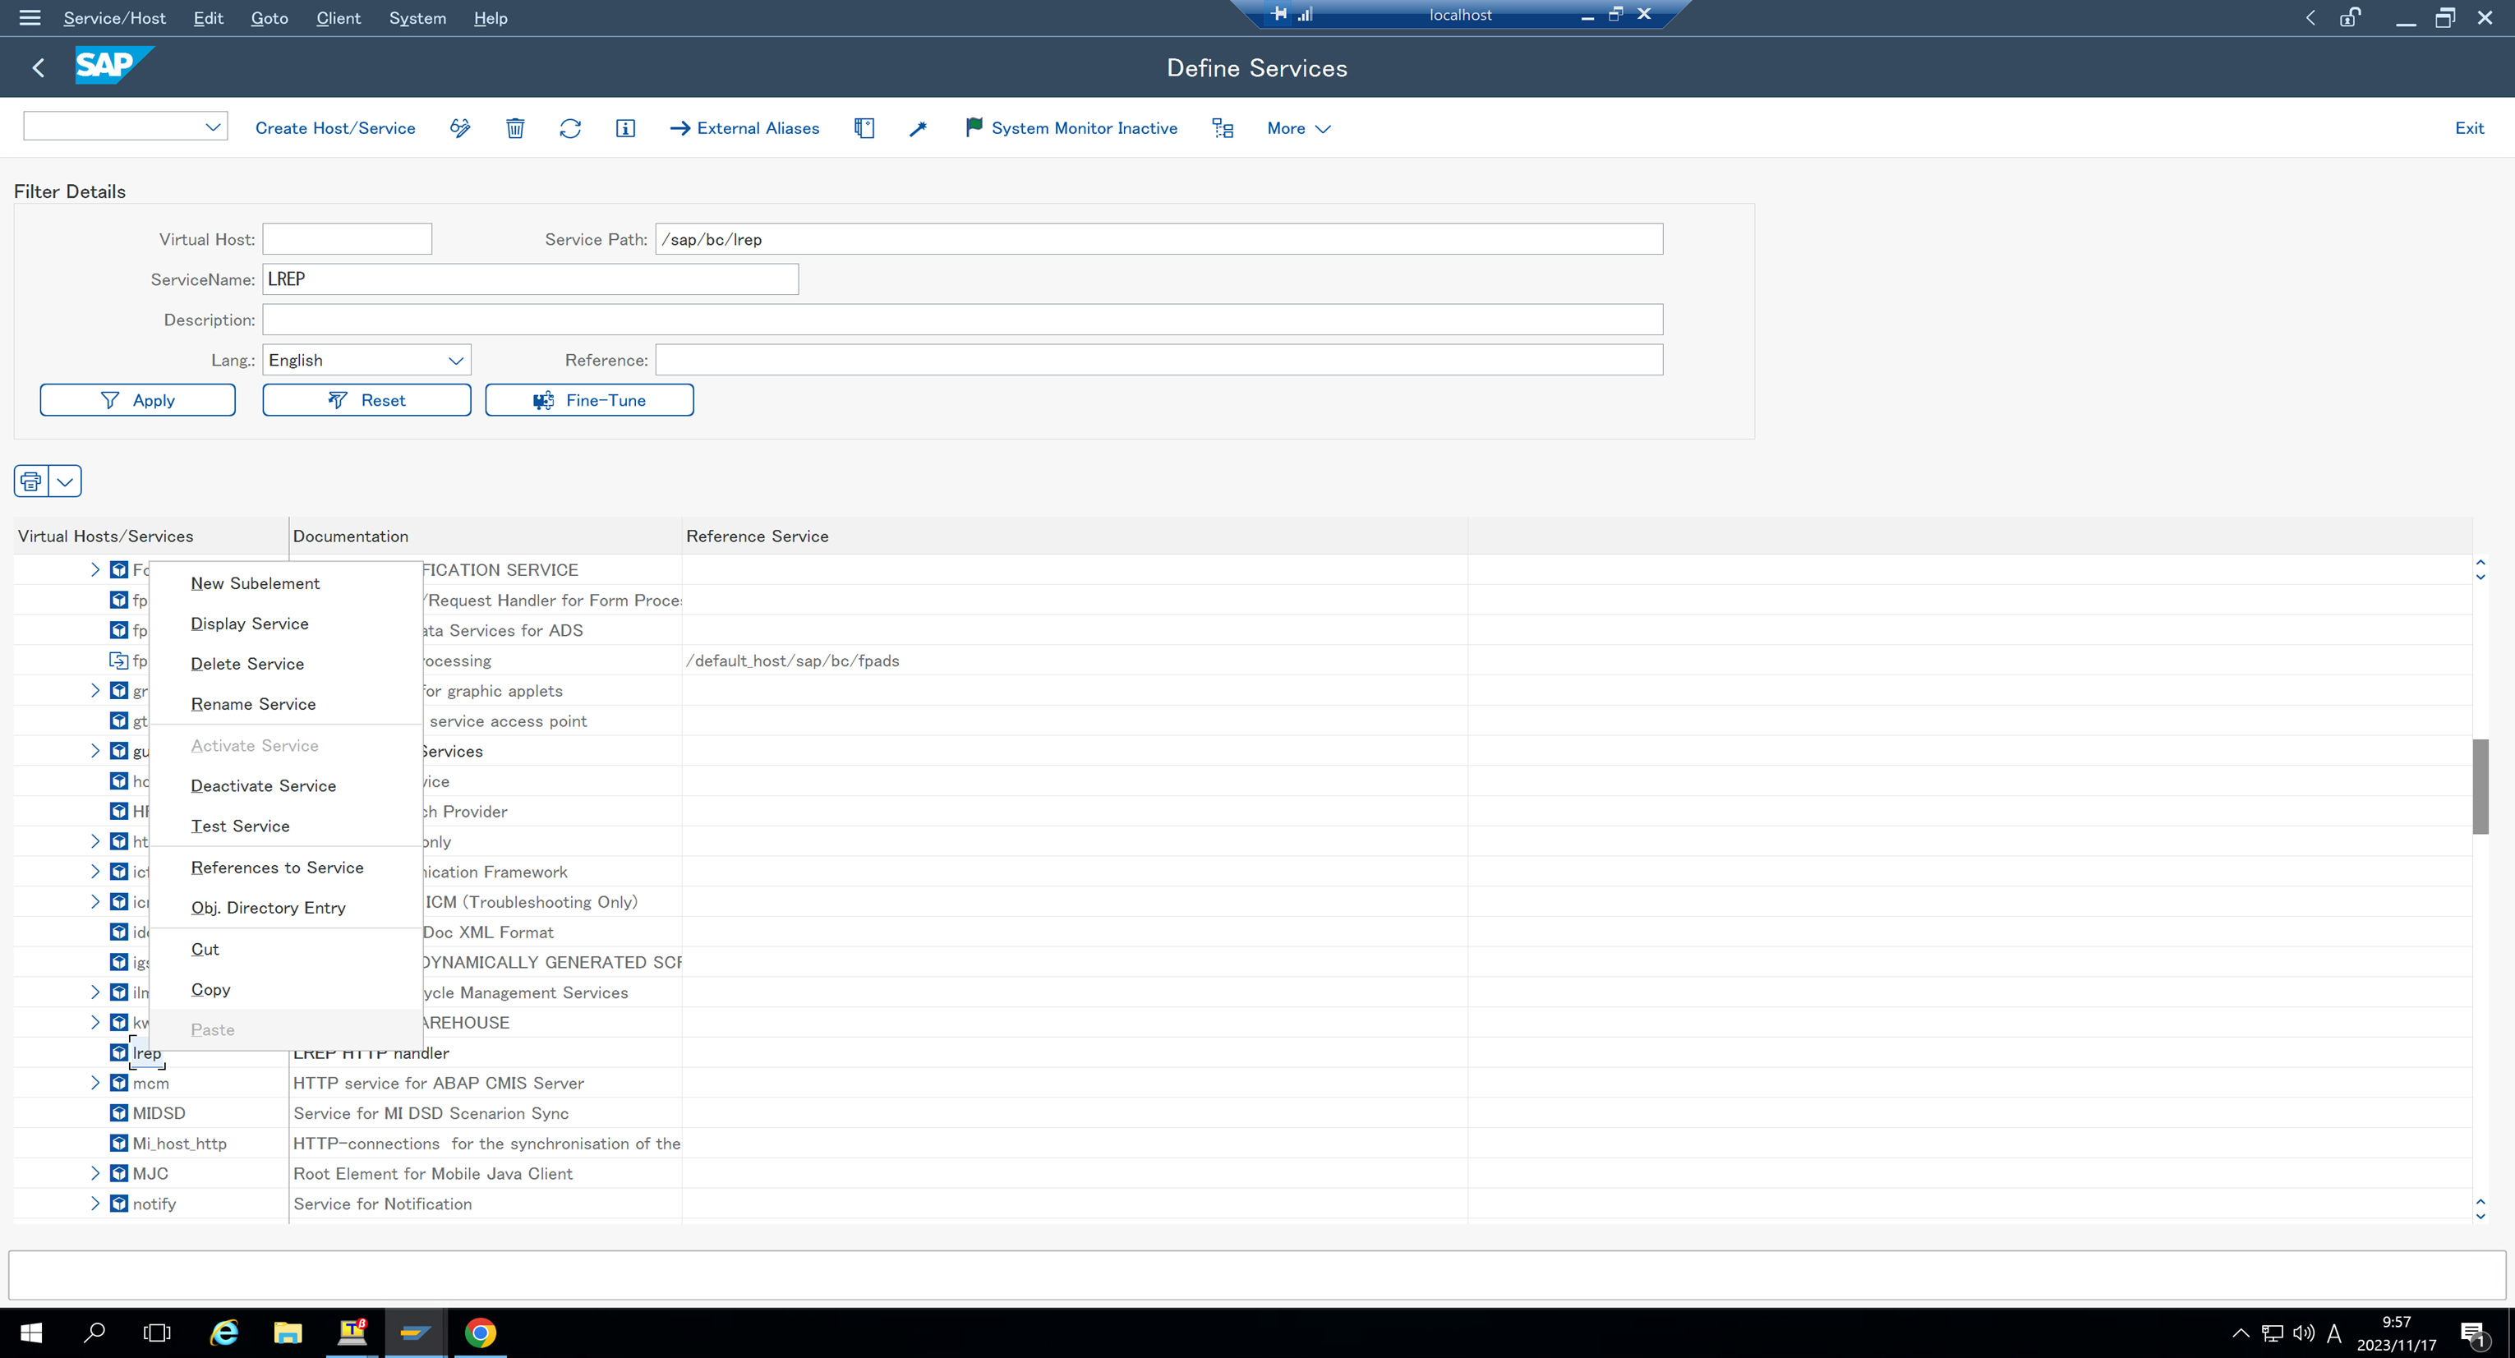Click the SAP logo in the header

tap(113, 66)
